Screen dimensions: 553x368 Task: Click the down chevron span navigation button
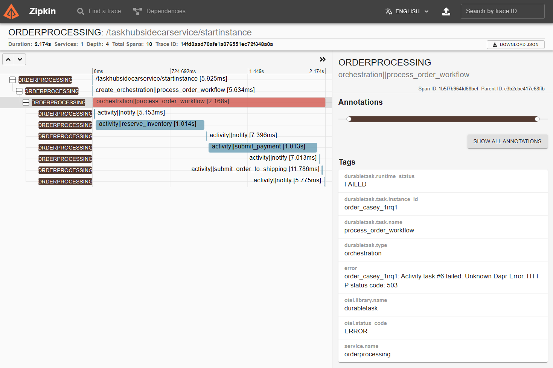20,60
